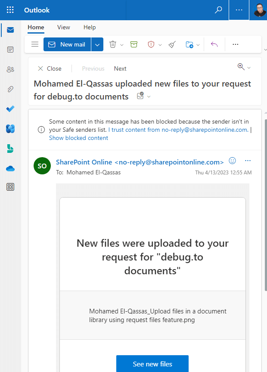Open the Zoom dropdown chevron
The width and height of the screenshot is (267, 372).
pyautogui.click(x=249, y=68)
